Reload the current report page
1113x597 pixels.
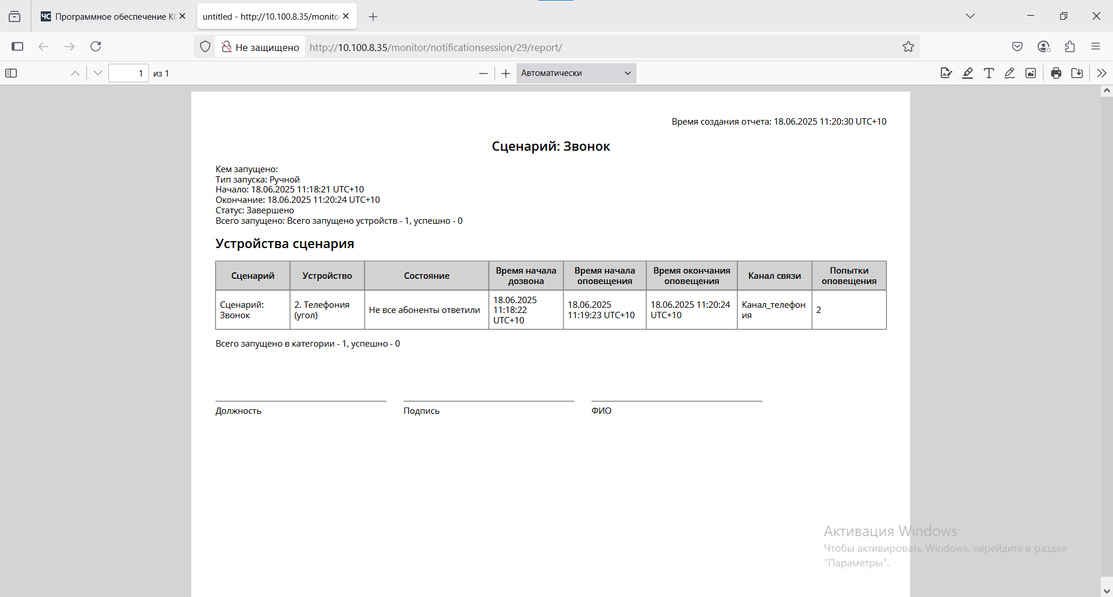[x=96, y=46]
